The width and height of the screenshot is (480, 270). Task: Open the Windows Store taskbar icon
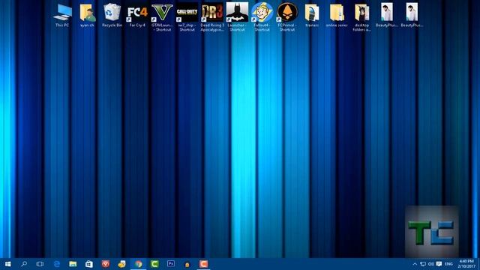[89, 264]
